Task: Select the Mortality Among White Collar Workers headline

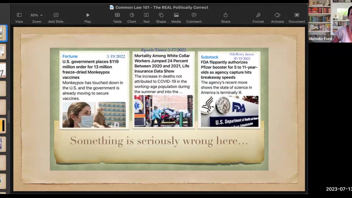Action: 162,64
